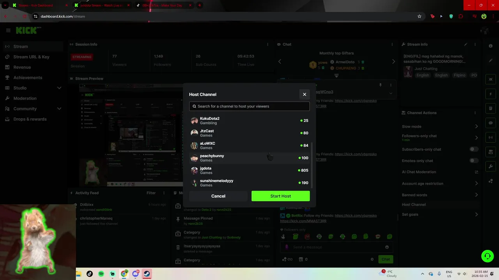Open AI Chat Moderation external link
Screen dimensions: 499x280
pos(476,172)
